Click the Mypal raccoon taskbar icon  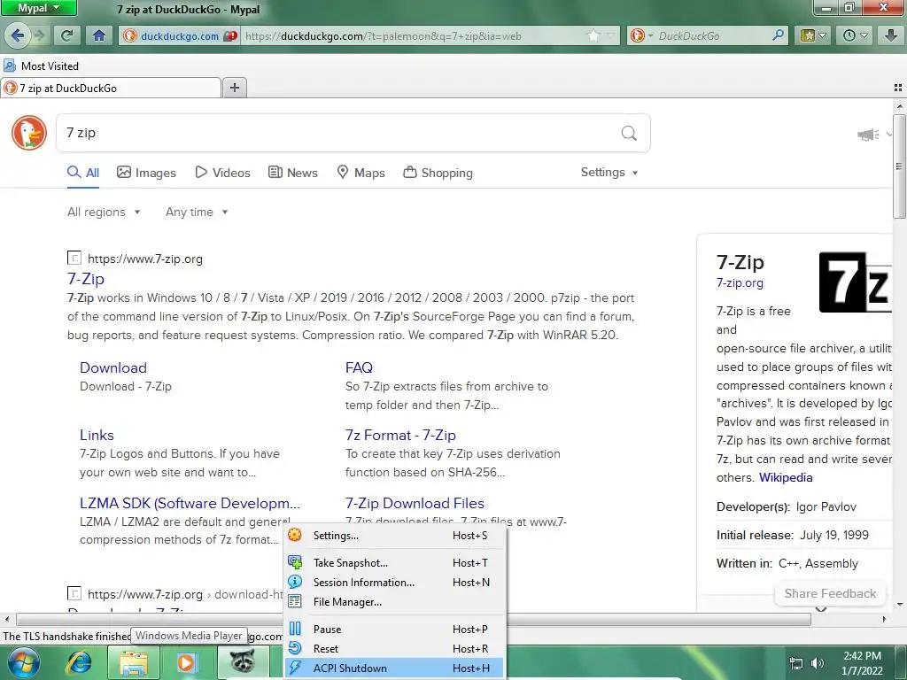[243, 661]
